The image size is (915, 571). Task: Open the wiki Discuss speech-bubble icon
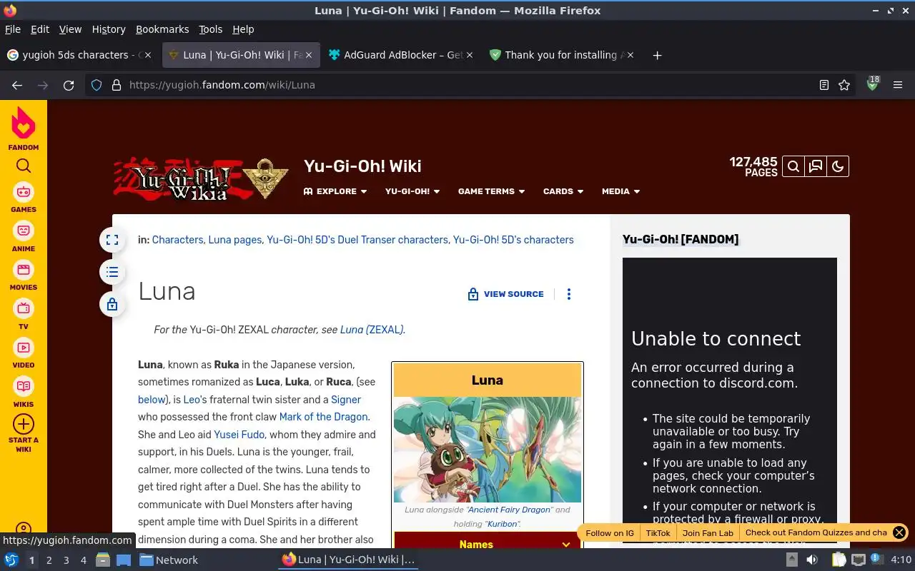click(816, 166)
